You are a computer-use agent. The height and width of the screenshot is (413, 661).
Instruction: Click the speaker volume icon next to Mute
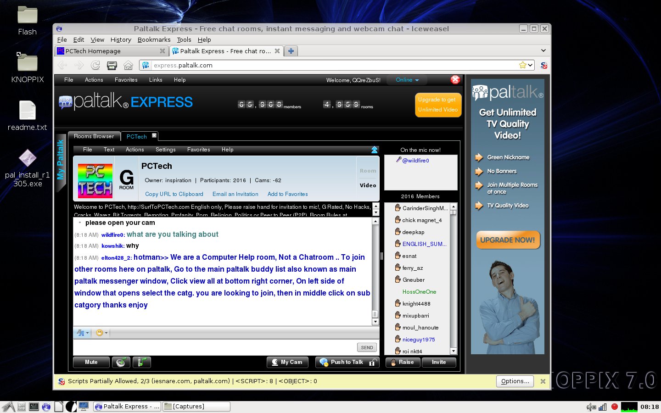coord(121,362)
